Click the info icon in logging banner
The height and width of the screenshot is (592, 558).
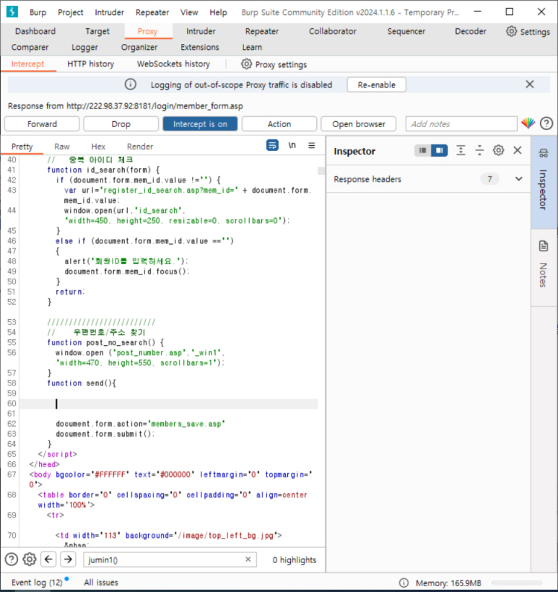pos(131,84)
